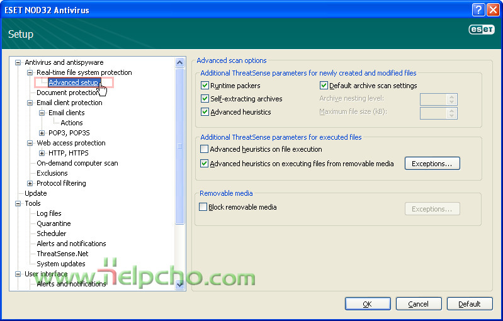This screenshot has width=503, height=321.
Task: Open Log files under Tools
Action: click(x=48, y=213)
